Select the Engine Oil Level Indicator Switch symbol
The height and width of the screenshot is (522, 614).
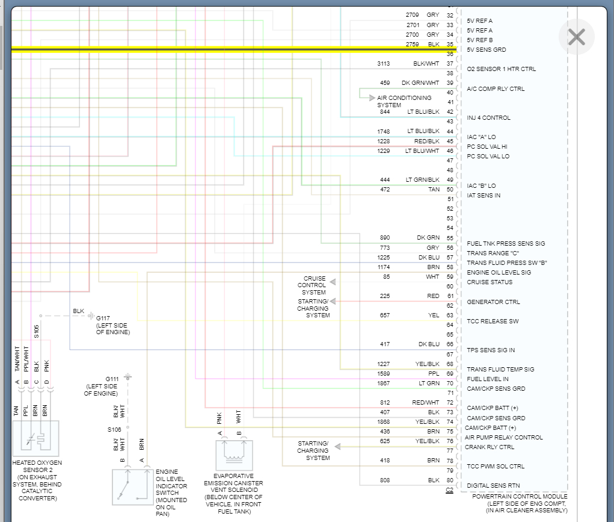132,486
